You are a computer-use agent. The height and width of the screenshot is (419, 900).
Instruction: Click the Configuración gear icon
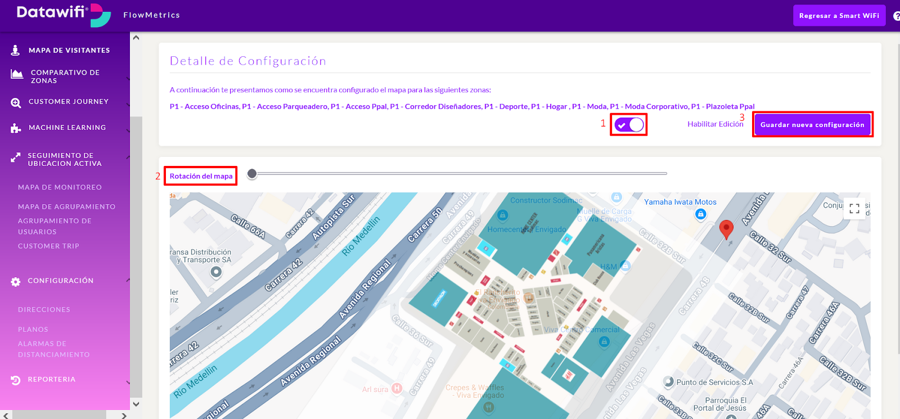(x=16, y=282)
